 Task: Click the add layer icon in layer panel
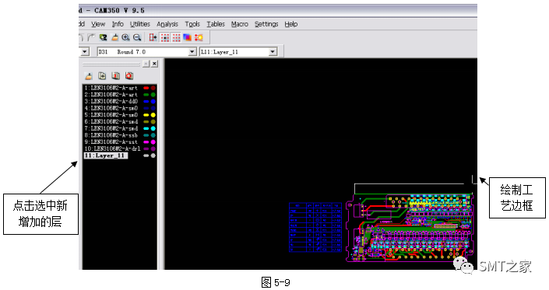click(102, 76)
